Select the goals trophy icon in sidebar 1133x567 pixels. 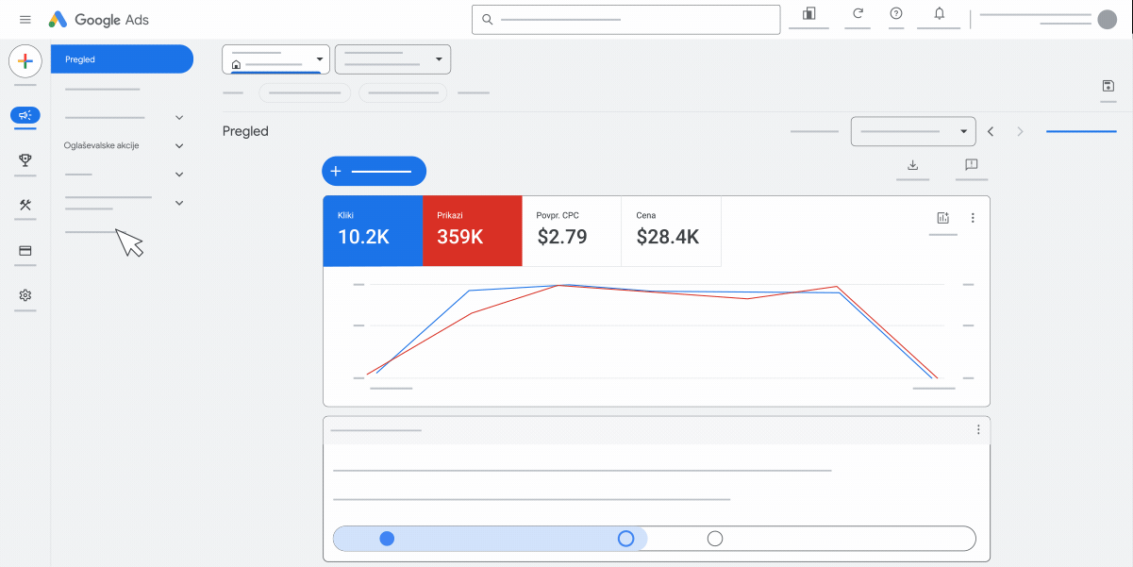(25, 161)
